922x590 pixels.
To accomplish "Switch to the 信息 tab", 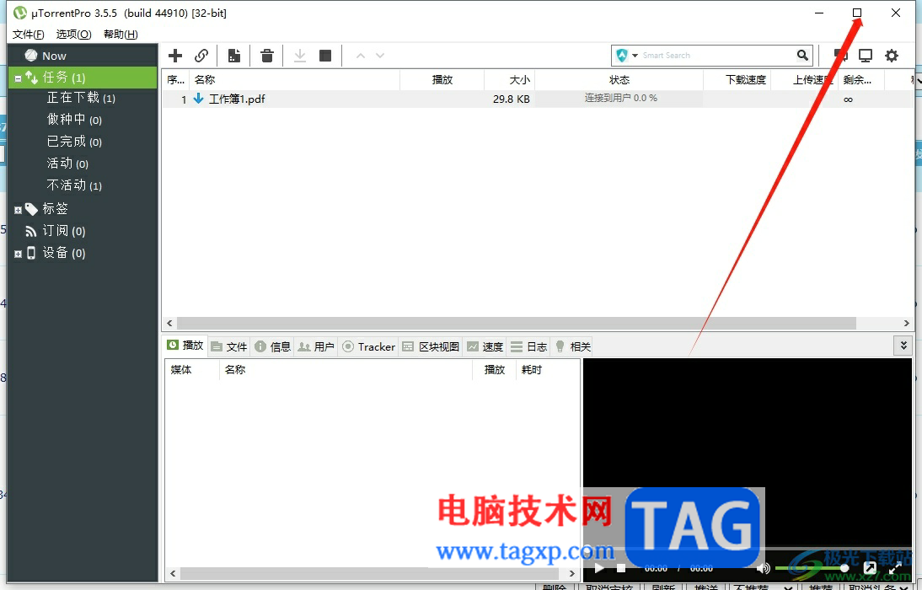I will [272, 346].
